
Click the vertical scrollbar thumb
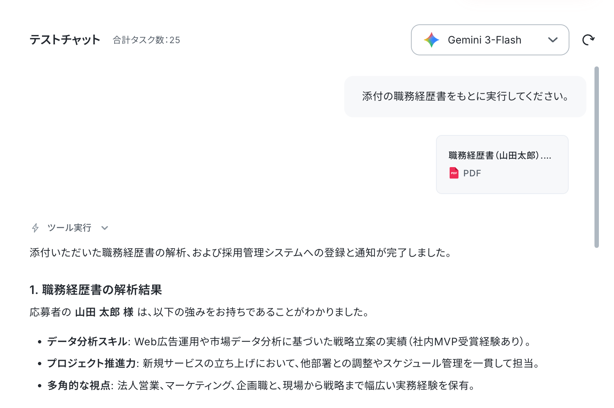point(597,157)
